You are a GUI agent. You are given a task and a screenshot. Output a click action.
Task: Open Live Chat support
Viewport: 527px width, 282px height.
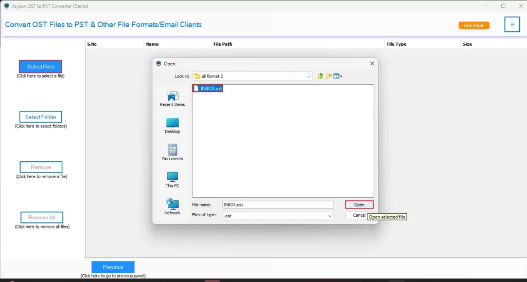(x=473, y=26)
